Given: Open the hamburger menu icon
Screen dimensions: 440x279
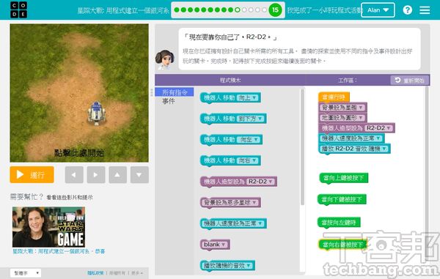Looking at the screenshot, I should 425,10.
